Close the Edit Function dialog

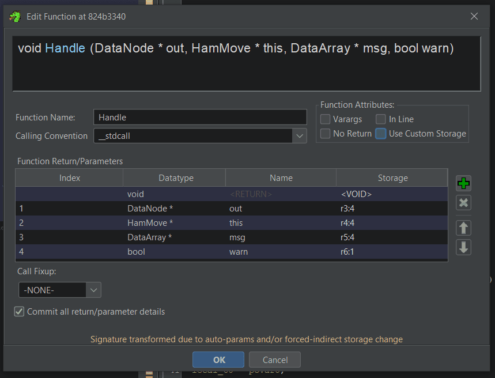474,16
